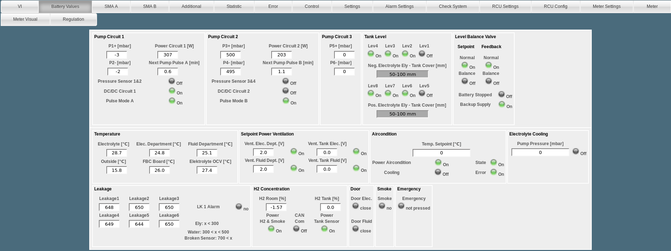
Task: Click the Emergency not pressed indicator
Action: 401,206
